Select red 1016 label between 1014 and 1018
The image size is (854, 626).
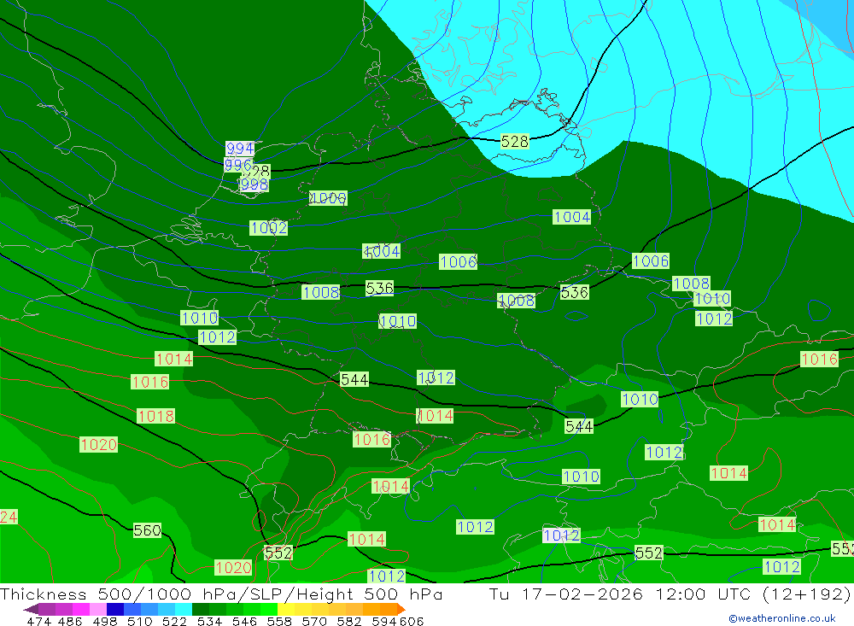coord(149,382)
